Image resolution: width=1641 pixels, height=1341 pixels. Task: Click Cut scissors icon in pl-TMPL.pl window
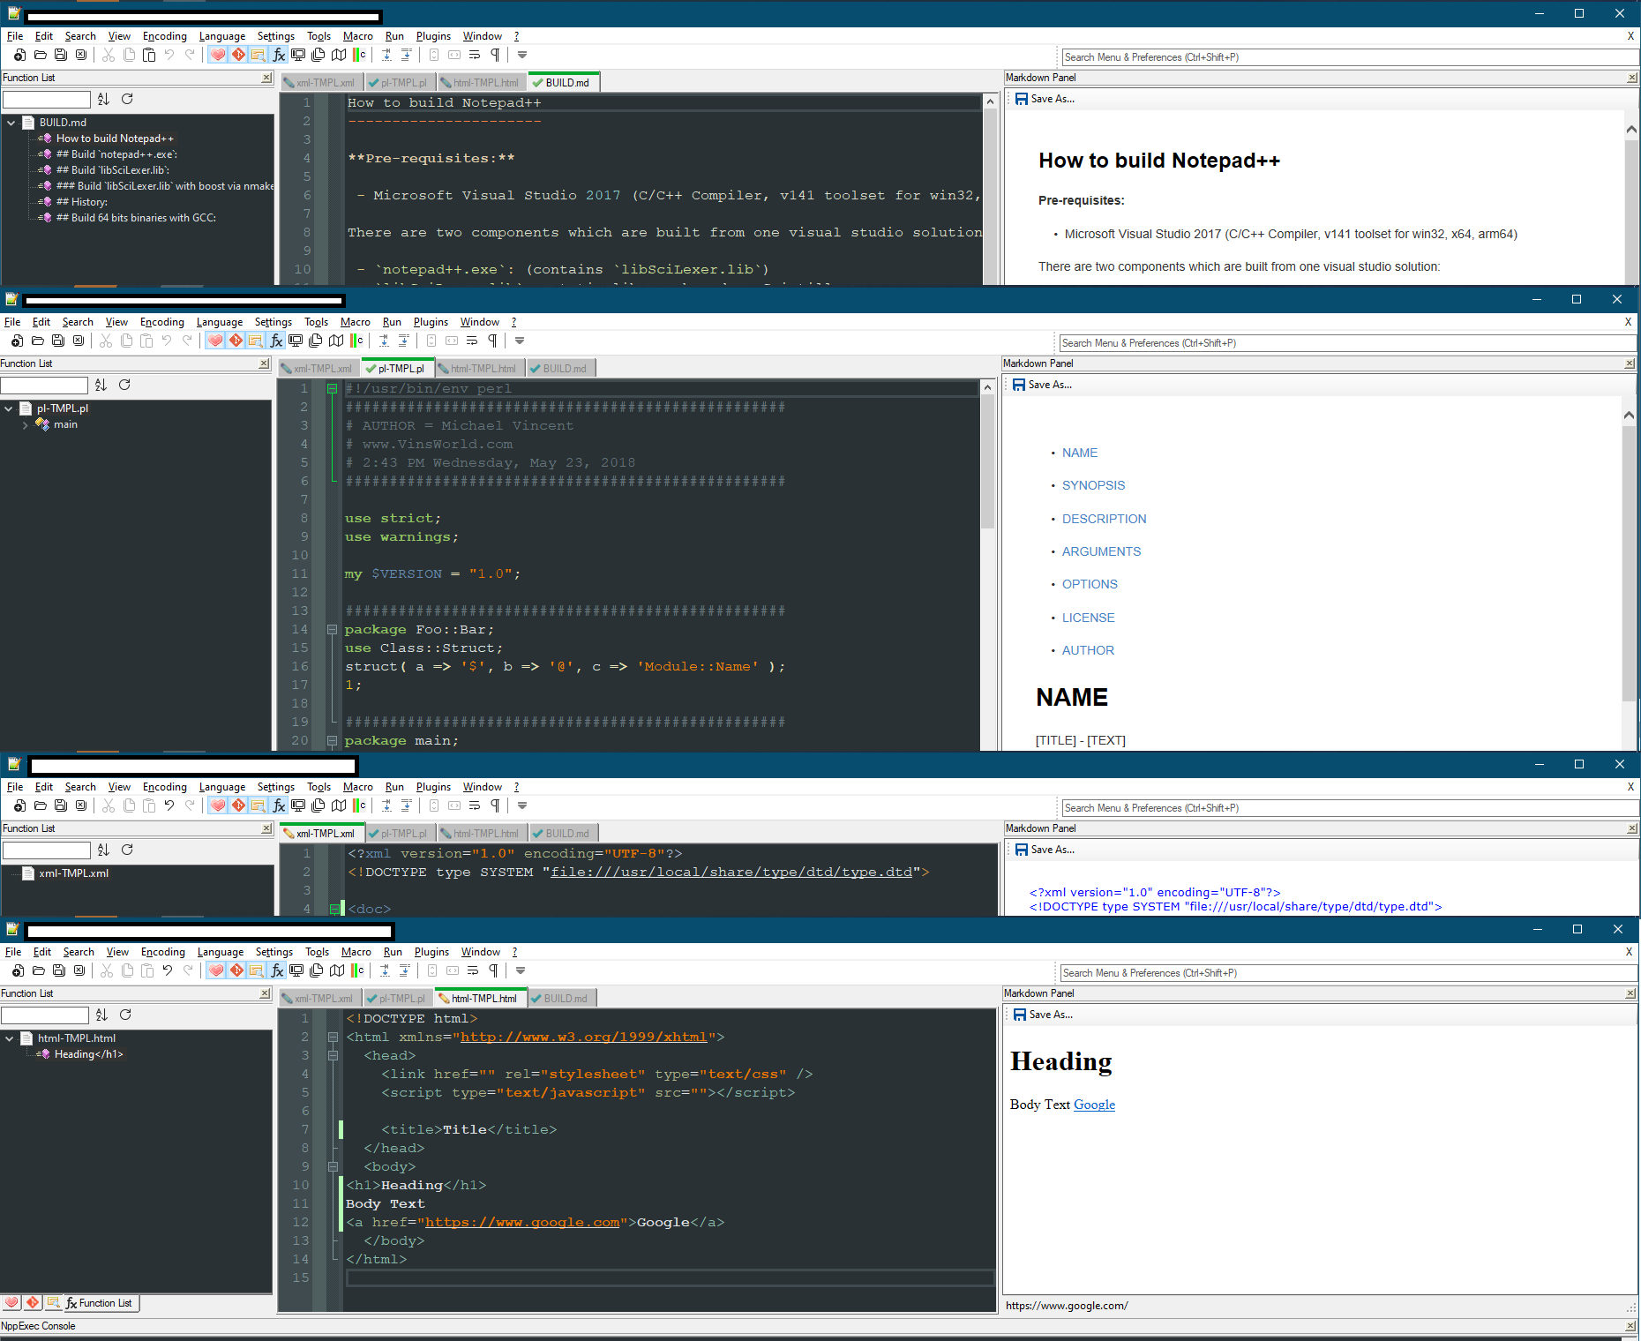pos(106,341)
